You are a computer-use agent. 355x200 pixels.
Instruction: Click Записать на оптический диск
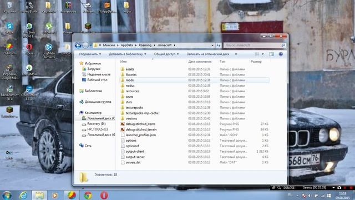[208, 54]
